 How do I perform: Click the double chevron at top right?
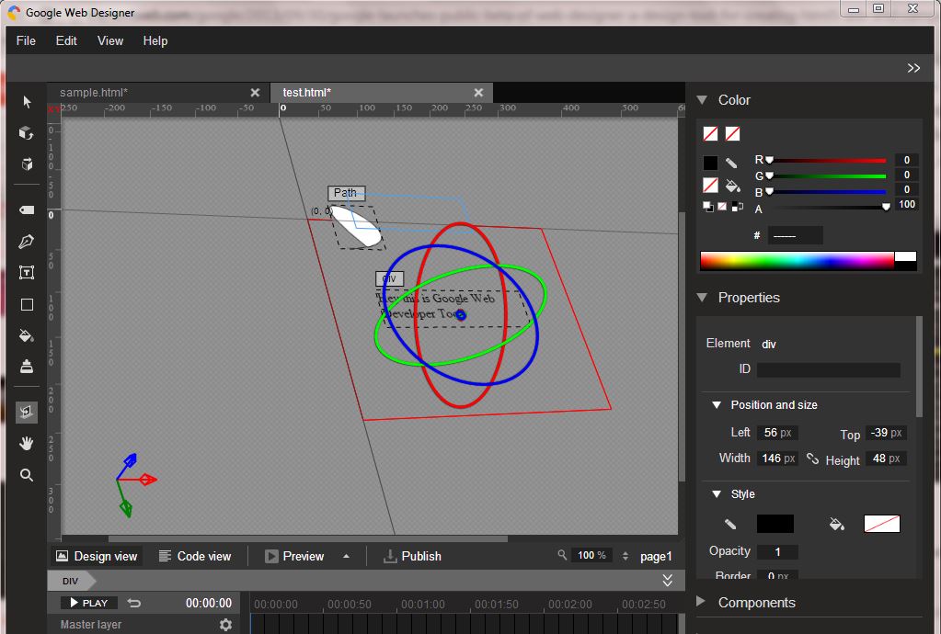pos(913,68)
